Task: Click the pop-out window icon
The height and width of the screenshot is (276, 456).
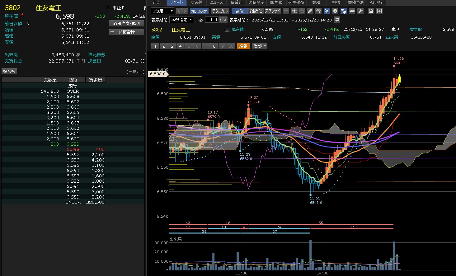Action: click(x=379, y=11)
